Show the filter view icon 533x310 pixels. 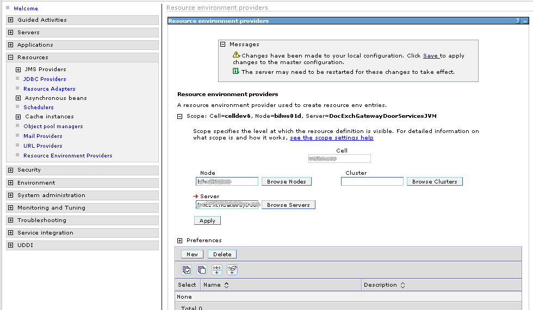point(216,270)
